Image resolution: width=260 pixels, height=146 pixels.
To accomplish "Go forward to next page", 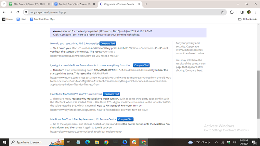I will point(11,12).
